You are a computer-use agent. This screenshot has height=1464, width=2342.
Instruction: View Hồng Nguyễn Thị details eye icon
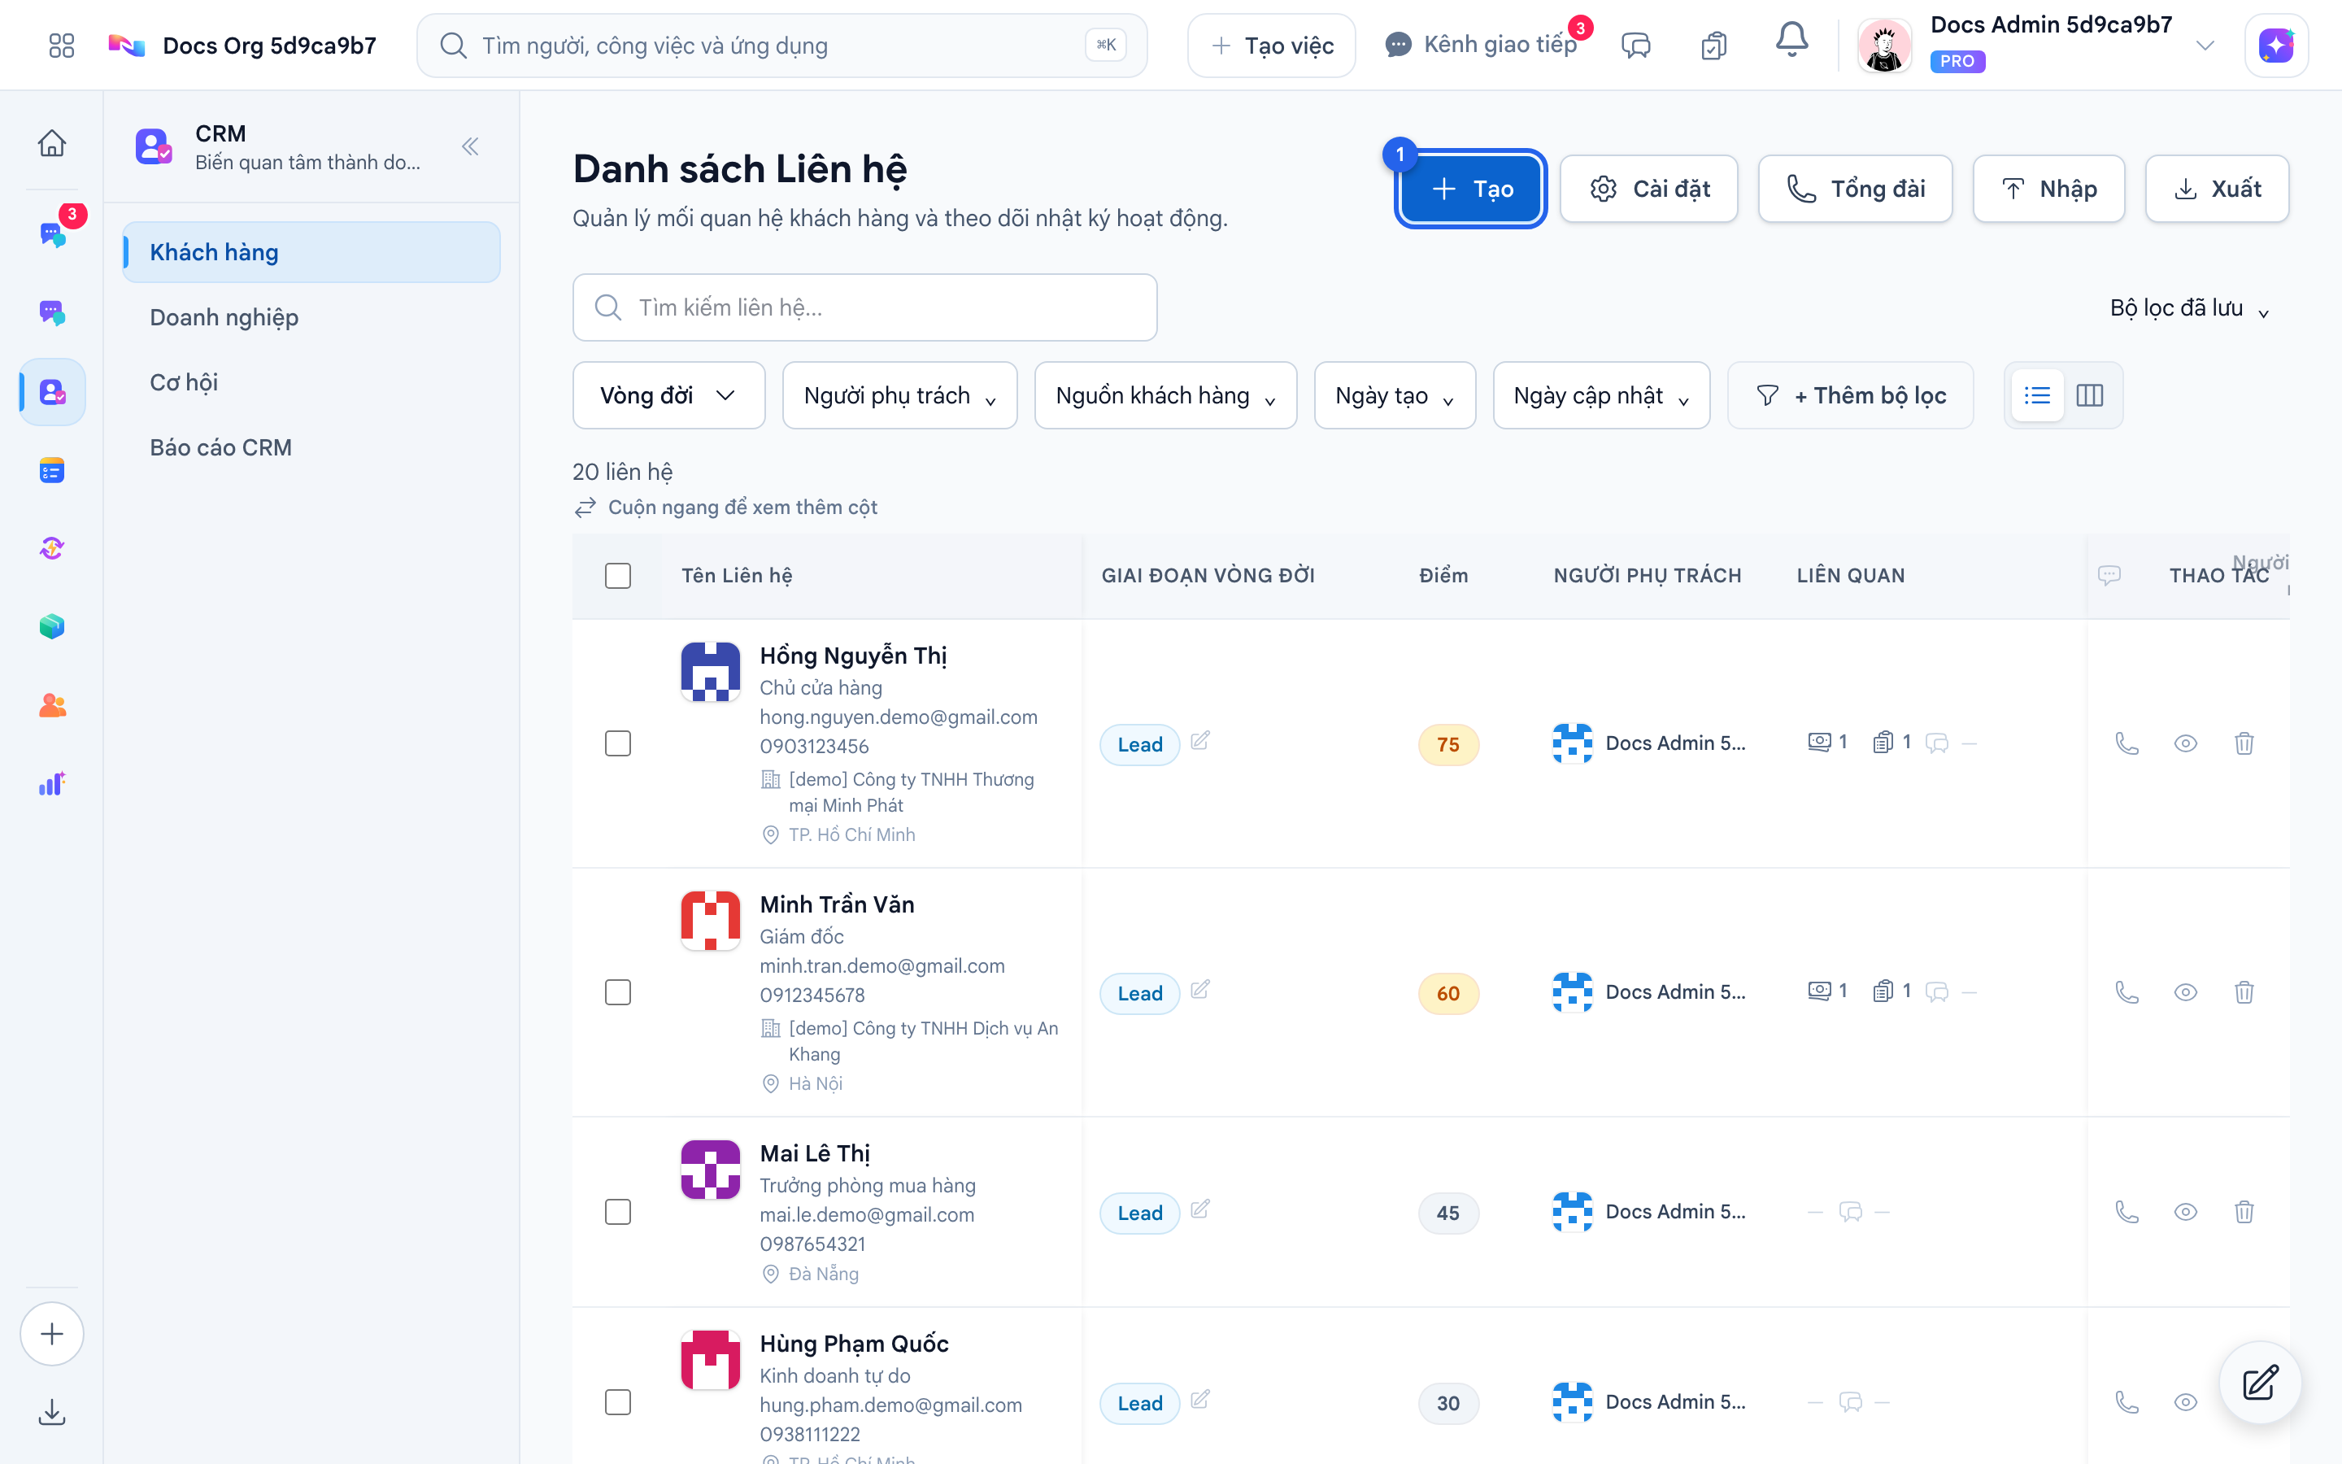pyautogui.click(x=2185, y=743)
